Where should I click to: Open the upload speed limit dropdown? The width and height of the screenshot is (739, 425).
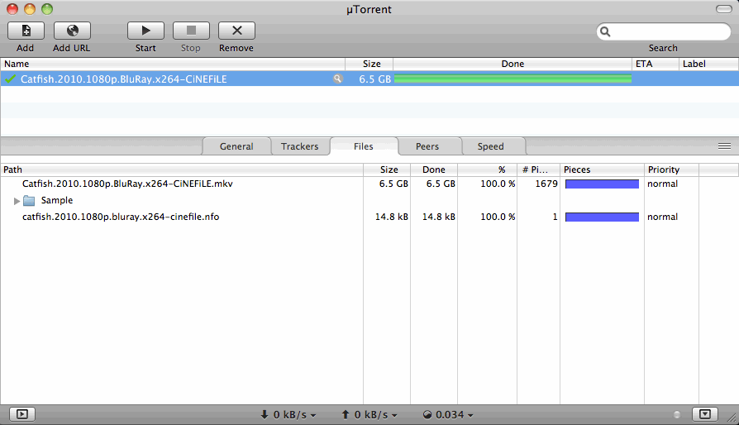(x=369, y=414)
